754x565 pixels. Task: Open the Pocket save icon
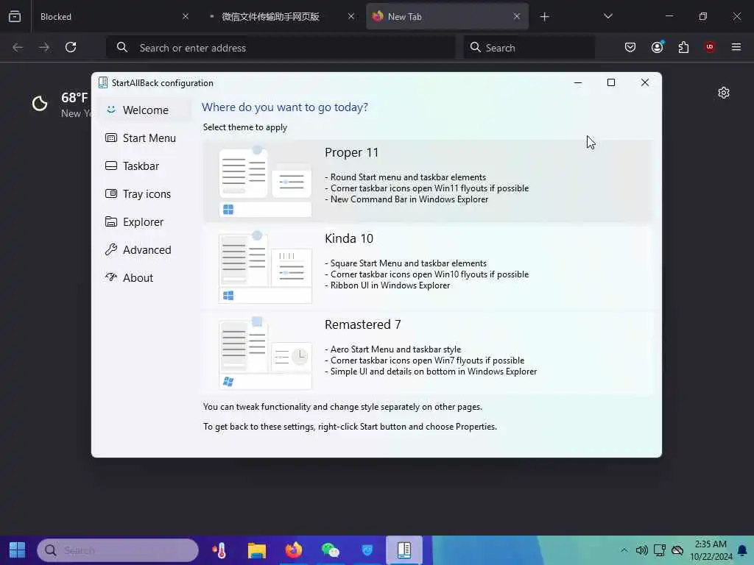coord(630,47)
